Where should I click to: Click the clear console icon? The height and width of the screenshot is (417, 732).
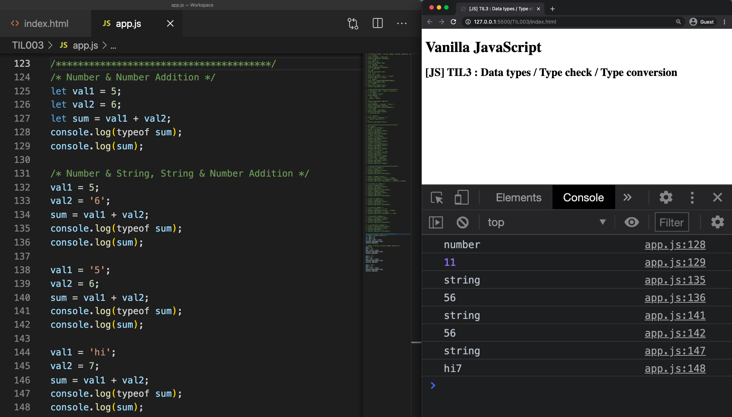(463, 222)
